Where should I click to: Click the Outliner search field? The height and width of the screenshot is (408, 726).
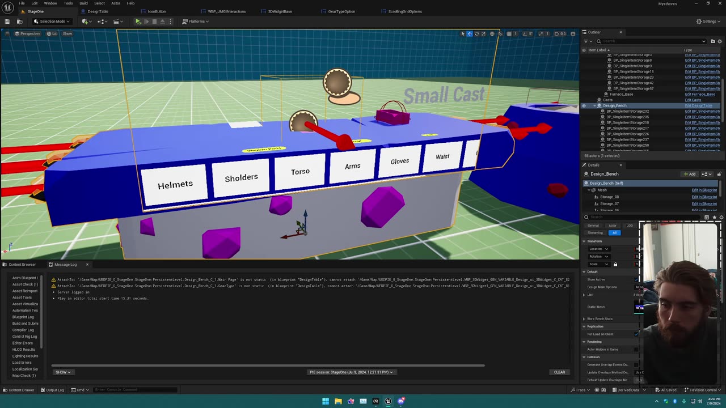coord(651,41)
